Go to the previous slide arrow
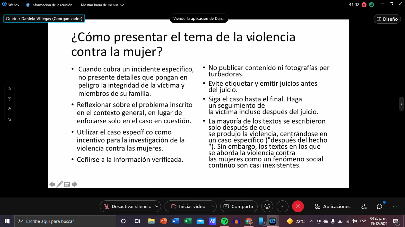Image resolution: width=405 pixels, height=227 pixels. (52, 184)
